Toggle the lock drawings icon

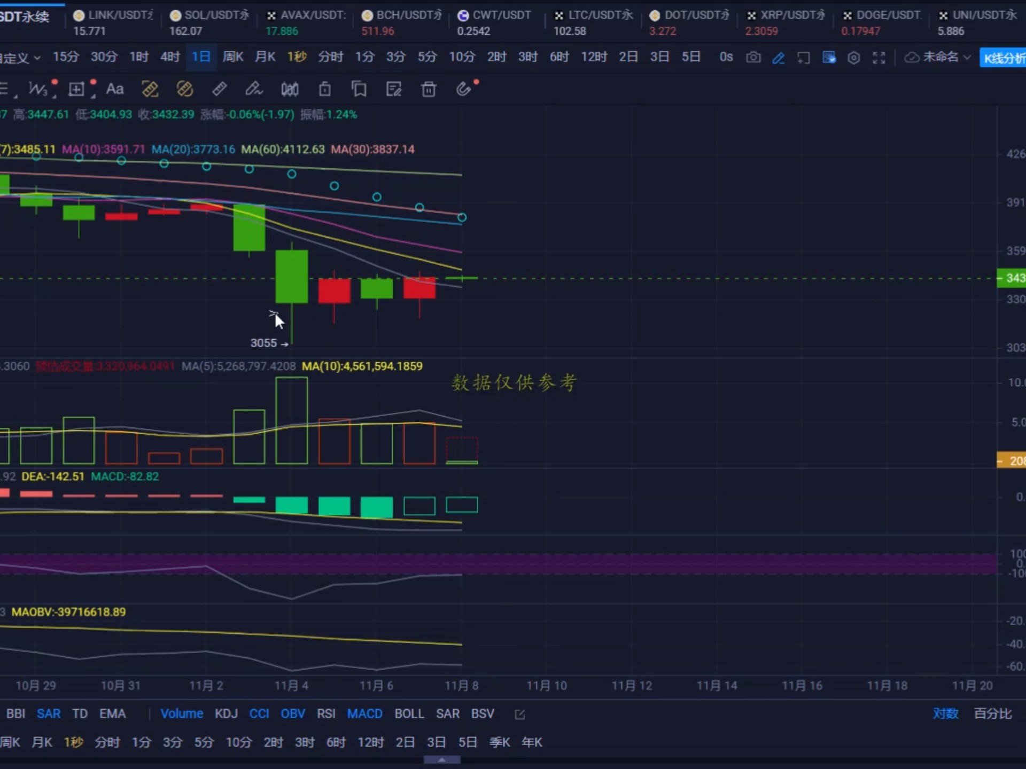pyautogui.click(x=325, y=89)
